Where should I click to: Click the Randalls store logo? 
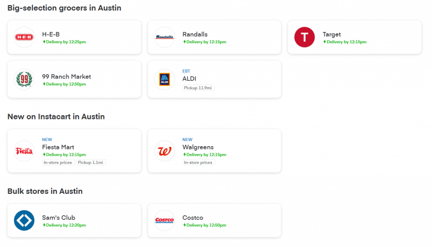(x=165, y=37)
